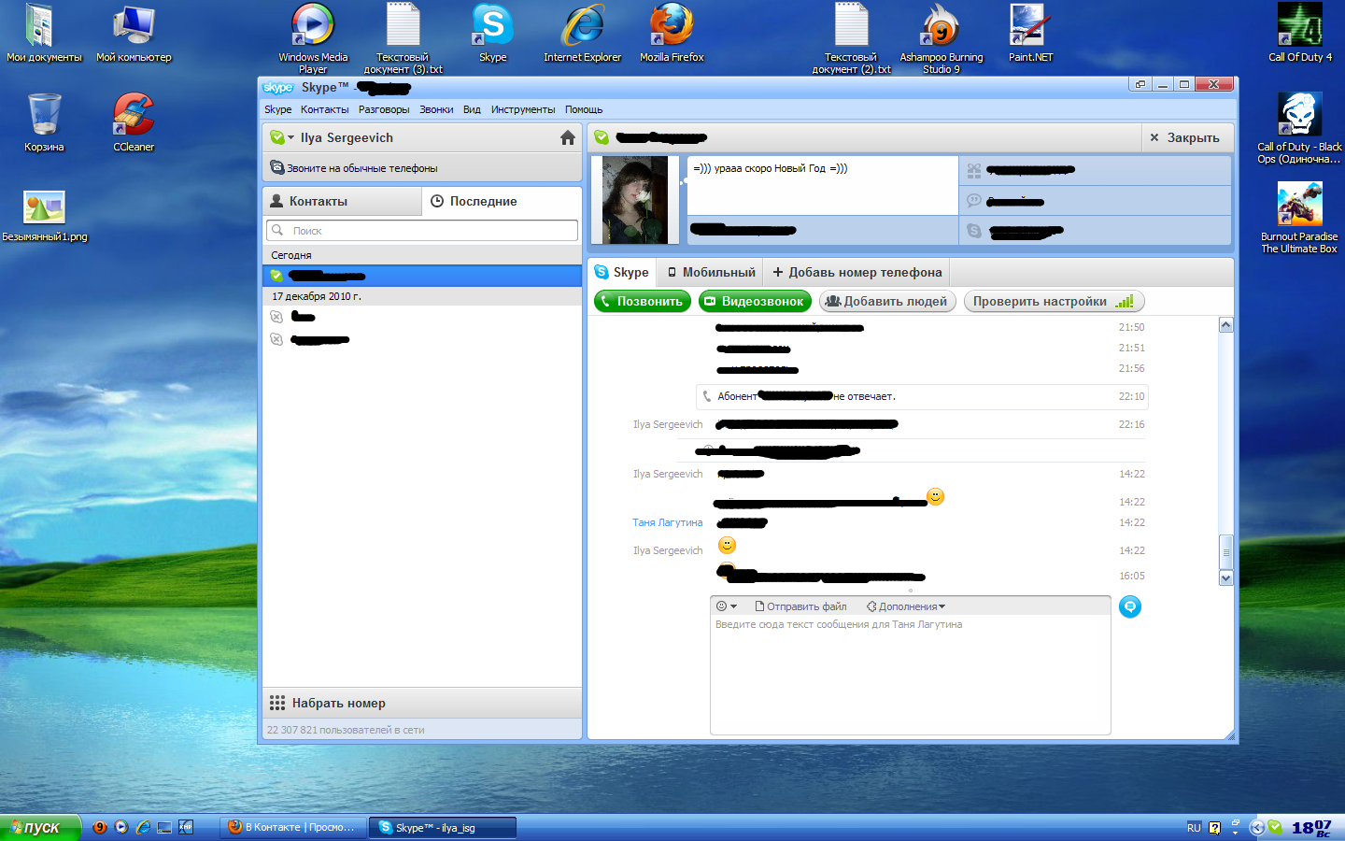Click the birthday gift icon in contact details
This screenshot has height=841, width=1345.
[974, 171]
